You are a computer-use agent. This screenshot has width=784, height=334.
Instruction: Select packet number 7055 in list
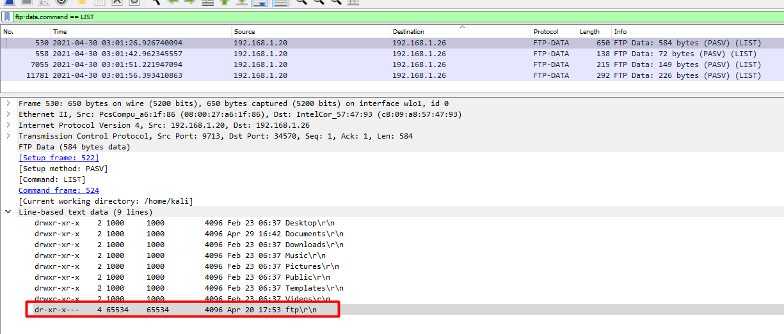pyautogui.click(x=384, y=65)
